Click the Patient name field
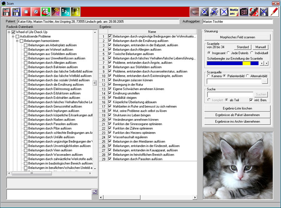Image resolution: width=281 pixels, height=208 pixels. pyautogui.click(x=98, y=22)
